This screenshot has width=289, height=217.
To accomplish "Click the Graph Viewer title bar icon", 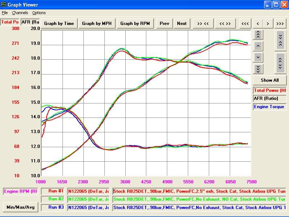I will (x=4, y=4).
